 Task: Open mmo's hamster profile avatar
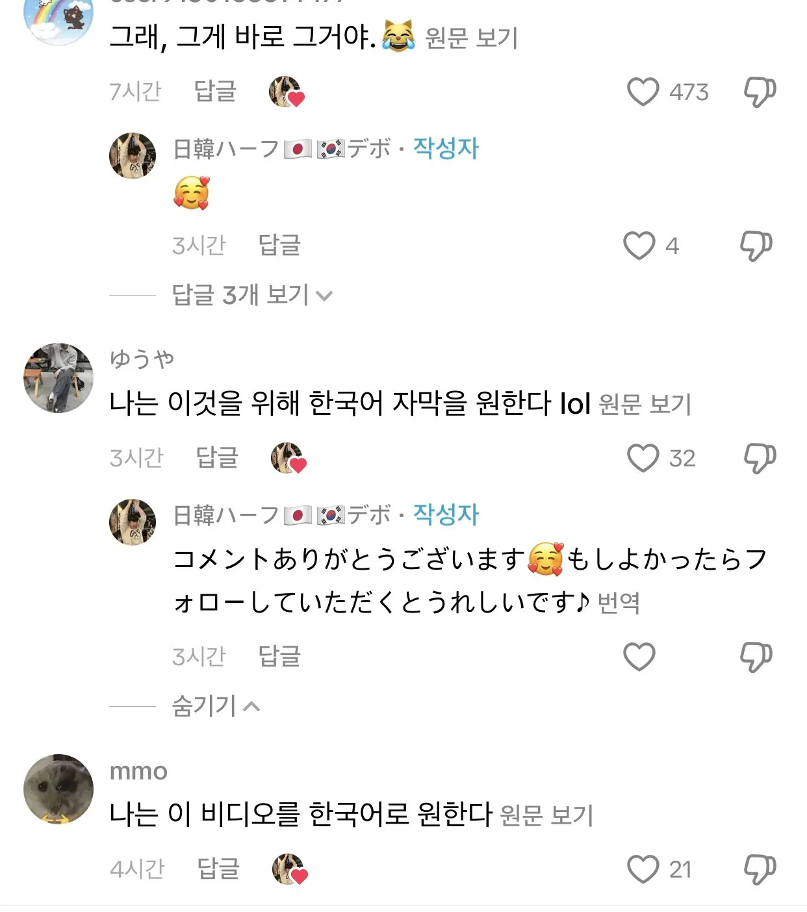(x=58, y=789)
